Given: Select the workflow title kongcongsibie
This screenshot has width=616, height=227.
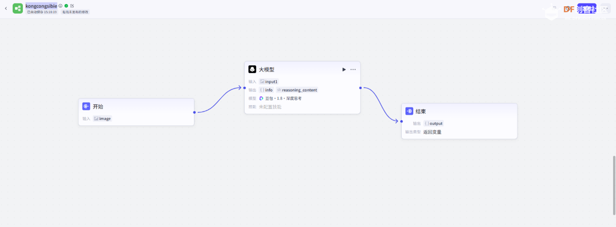Looking at the screenshot, I should [41, 6].
